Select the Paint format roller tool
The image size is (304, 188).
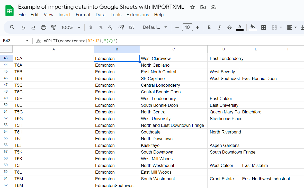coord(53,28)
